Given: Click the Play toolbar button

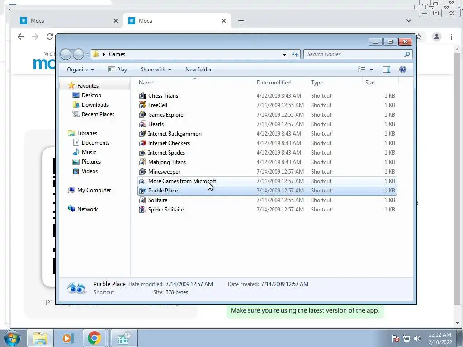Looking at the screenshot, I should (118, 70).
